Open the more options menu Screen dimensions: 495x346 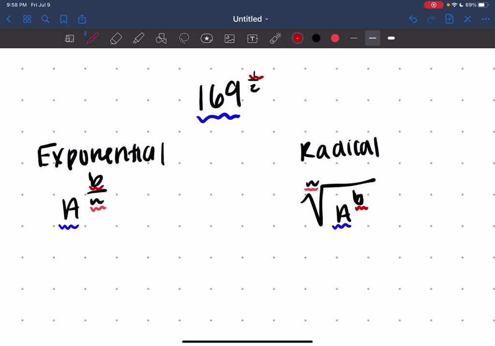485,19
